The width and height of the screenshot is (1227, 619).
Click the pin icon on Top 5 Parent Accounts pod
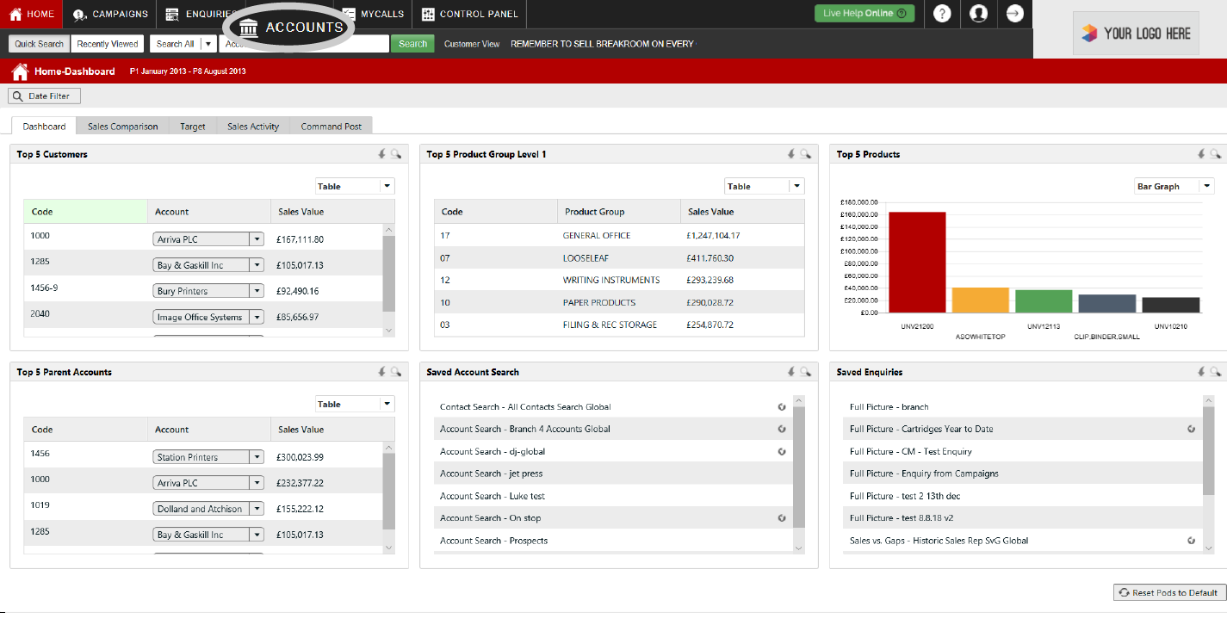(x=382, y=372)
